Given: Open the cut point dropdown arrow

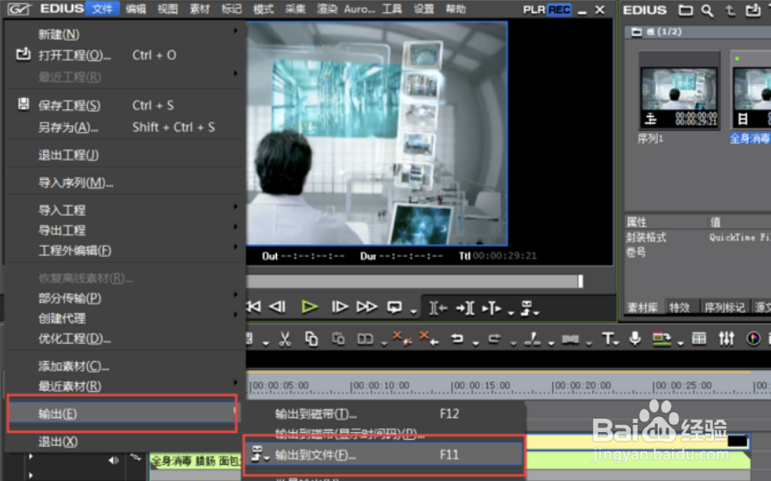Looking at the screenshot, I should pos(551,343).
